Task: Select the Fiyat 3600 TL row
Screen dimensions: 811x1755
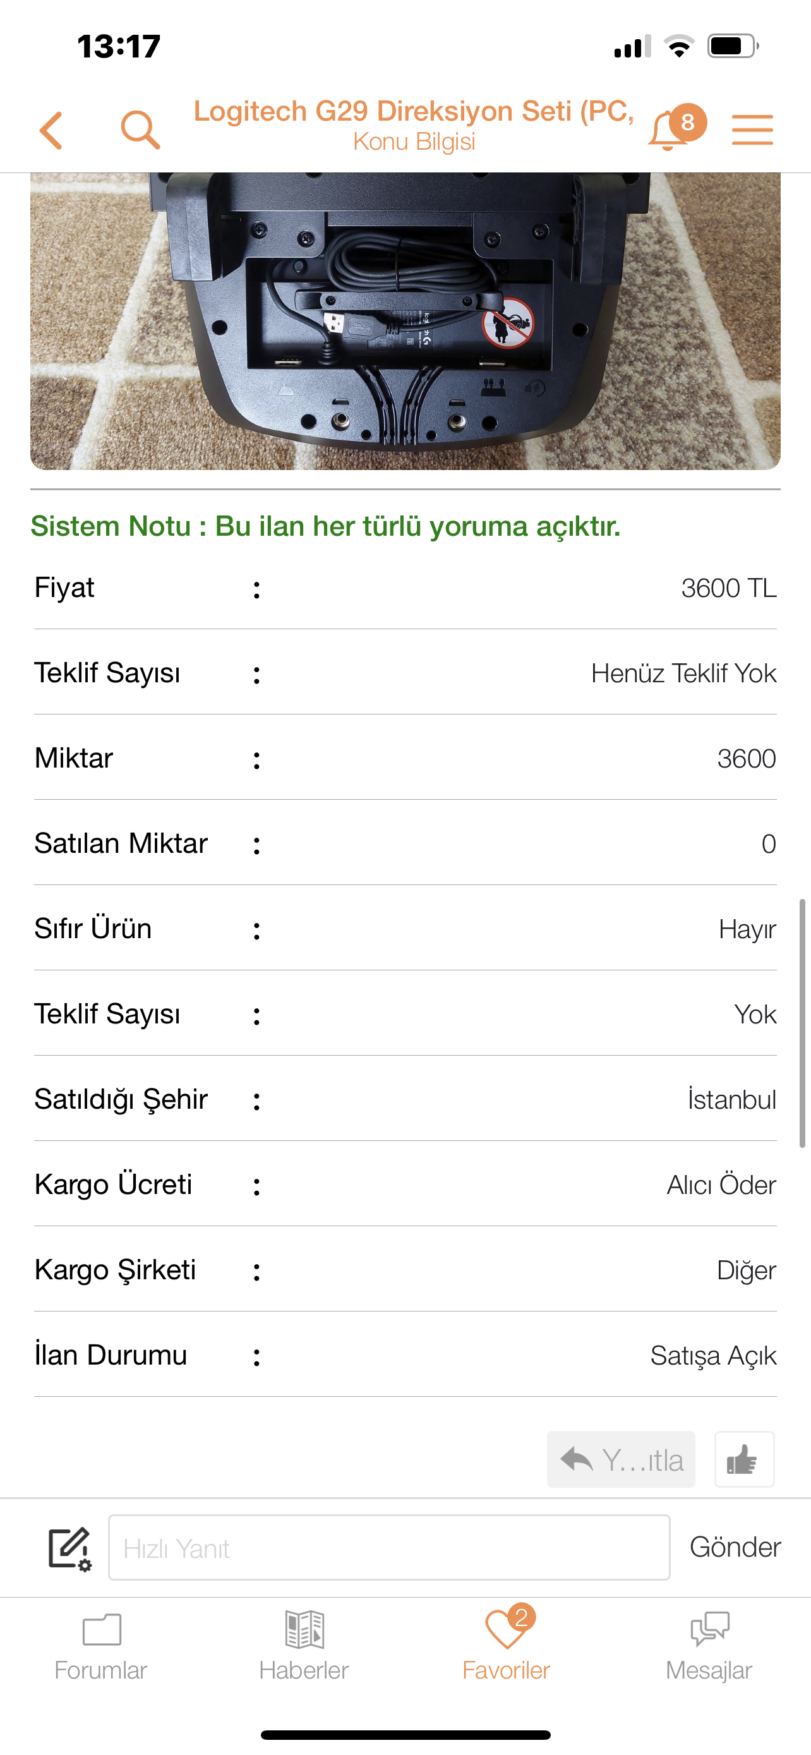Action: click(x=405, y=588)
